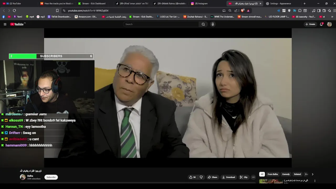Show more hidden bookmarks chevron
The height and width of the screenshot is (189, 336).
click(x=332, y=17)
